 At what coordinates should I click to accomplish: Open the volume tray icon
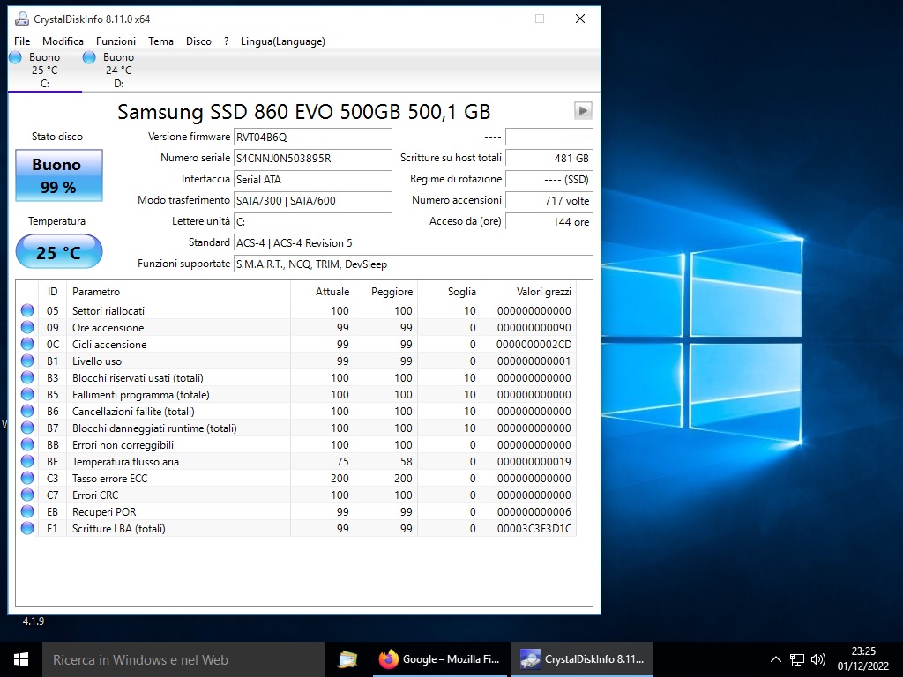(817, 659)
